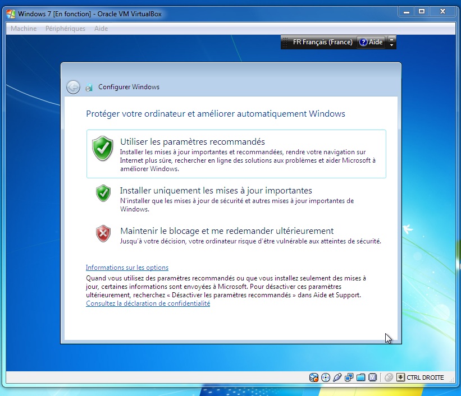Go back using the round back arrow
The image size is (461, 396).
[73, 87]
